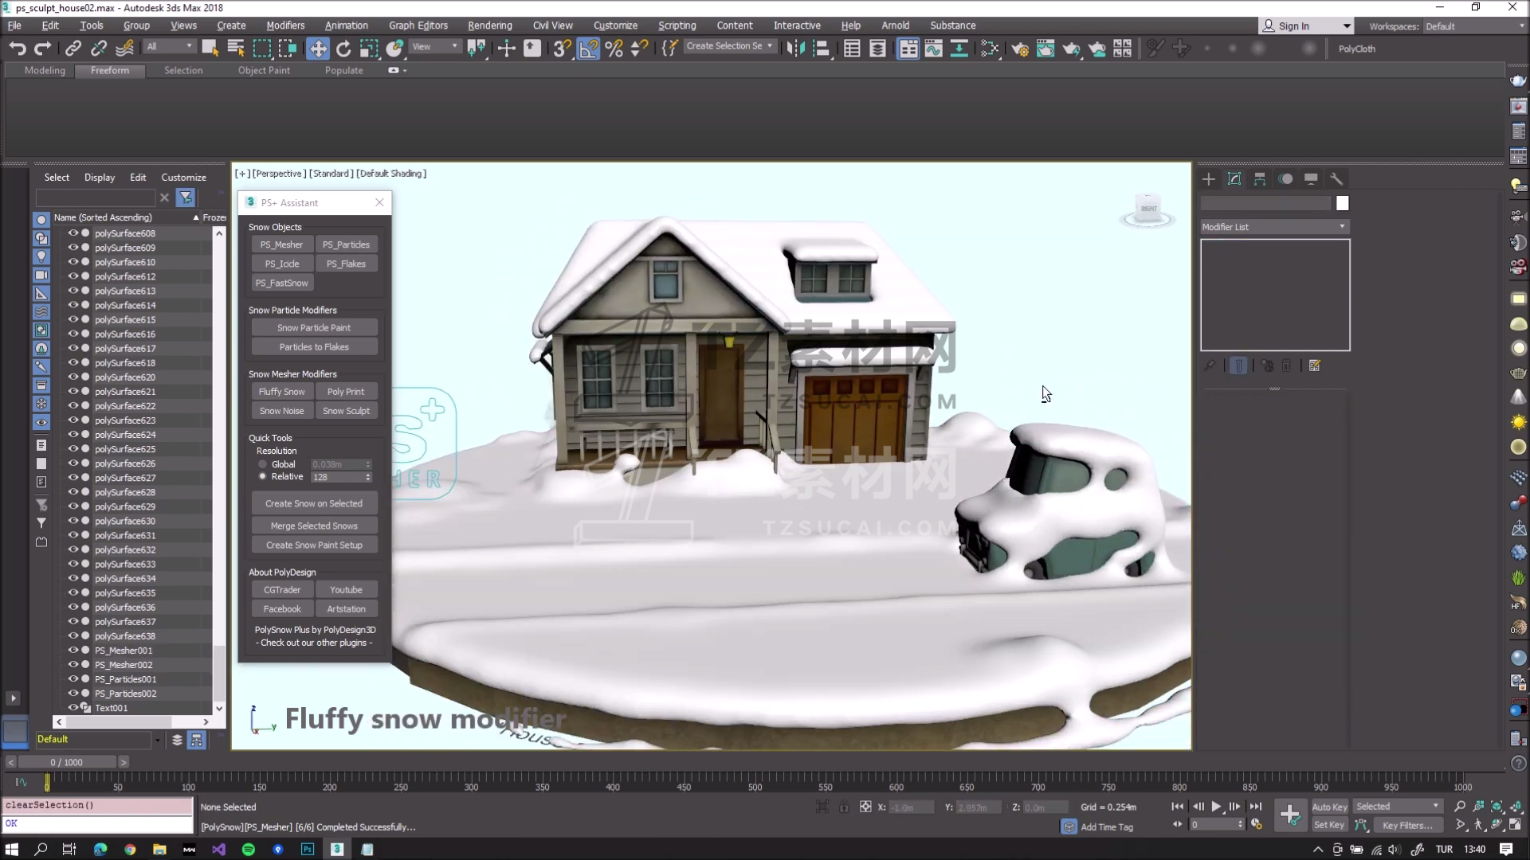Open the Hierarchy command panel tab
This screenshot has height=860, width=1530.
1260,179
